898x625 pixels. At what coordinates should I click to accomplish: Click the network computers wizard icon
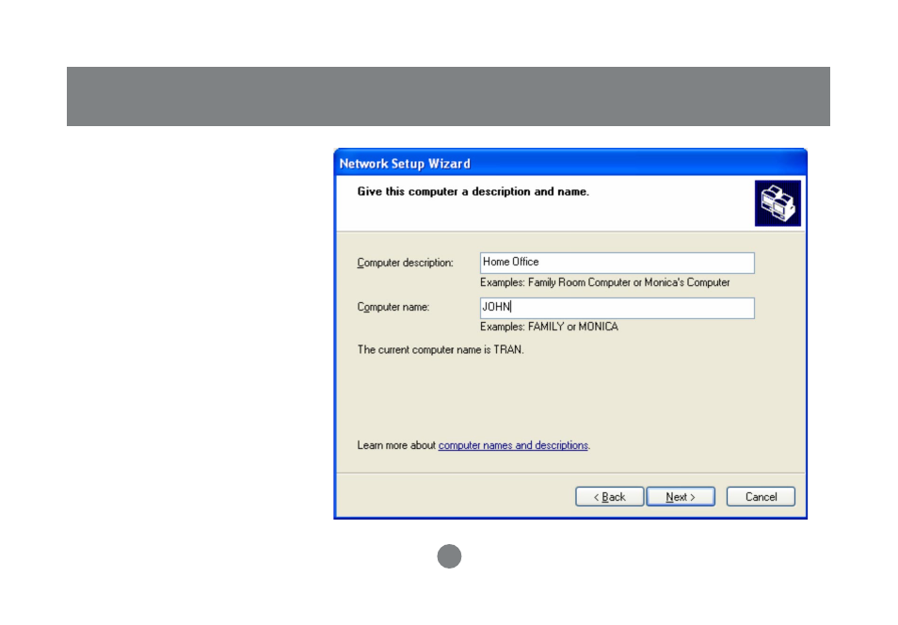coord(778,203)
